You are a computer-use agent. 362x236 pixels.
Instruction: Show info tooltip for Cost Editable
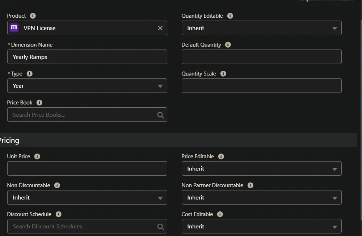[x=220, y=214]
